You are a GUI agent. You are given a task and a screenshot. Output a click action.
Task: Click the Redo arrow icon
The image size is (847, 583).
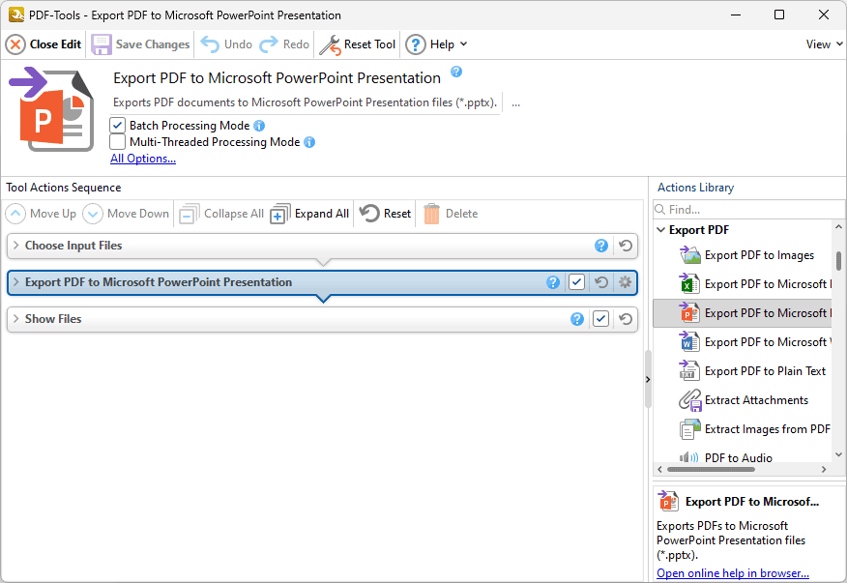[x=269, y=44]
